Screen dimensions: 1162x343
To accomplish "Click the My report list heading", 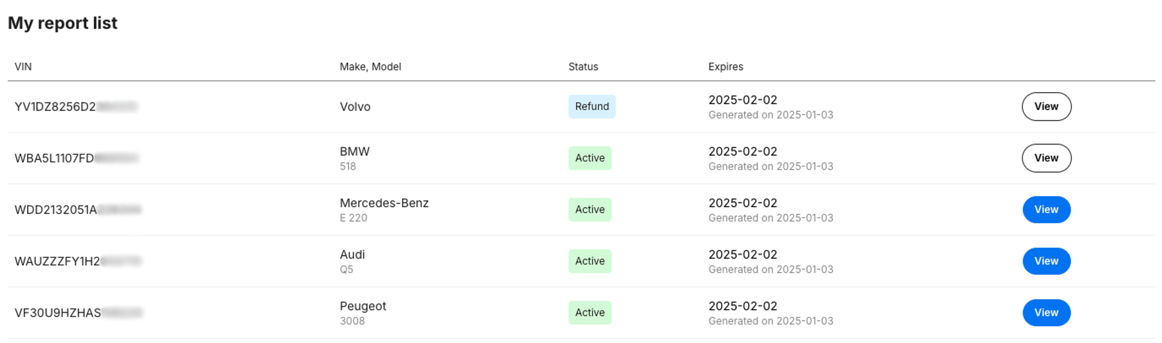I will (x=62, y=23).
